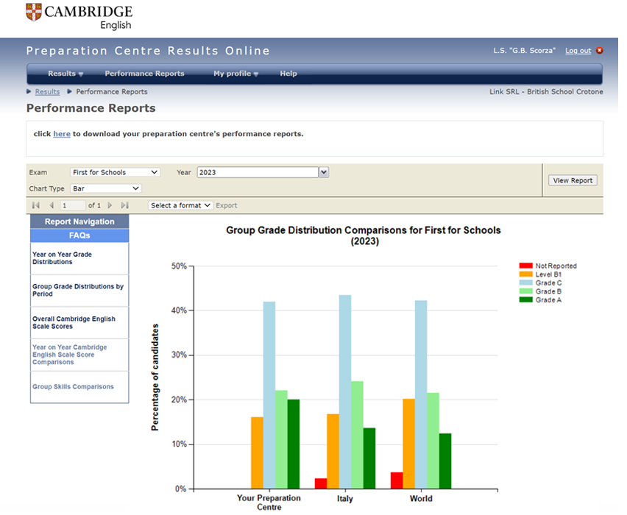Click the page number input field

pos(72,205)
